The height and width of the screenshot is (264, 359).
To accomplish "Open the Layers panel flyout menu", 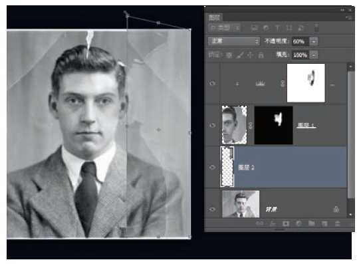I will pyautogui.click(x=349, y=17).
